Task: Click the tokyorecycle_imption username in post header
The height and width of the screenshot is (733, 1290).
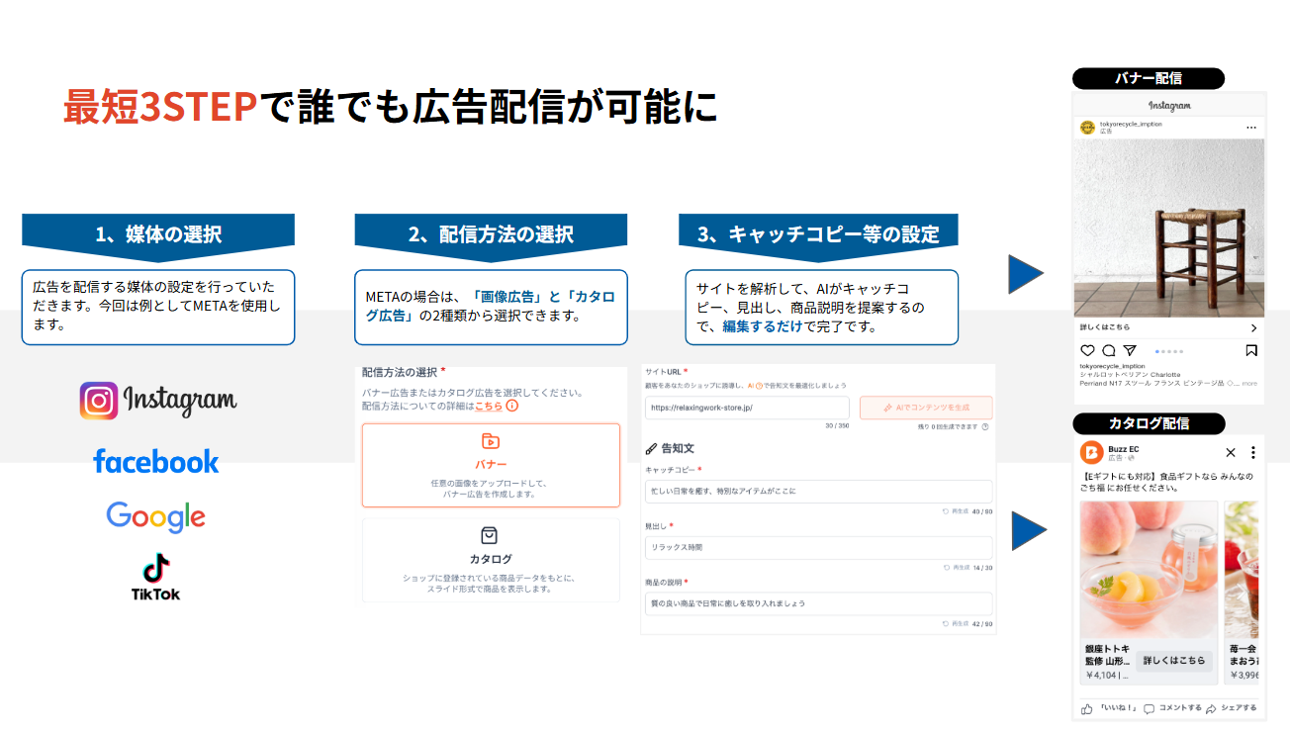Action: pos(1131,124)
